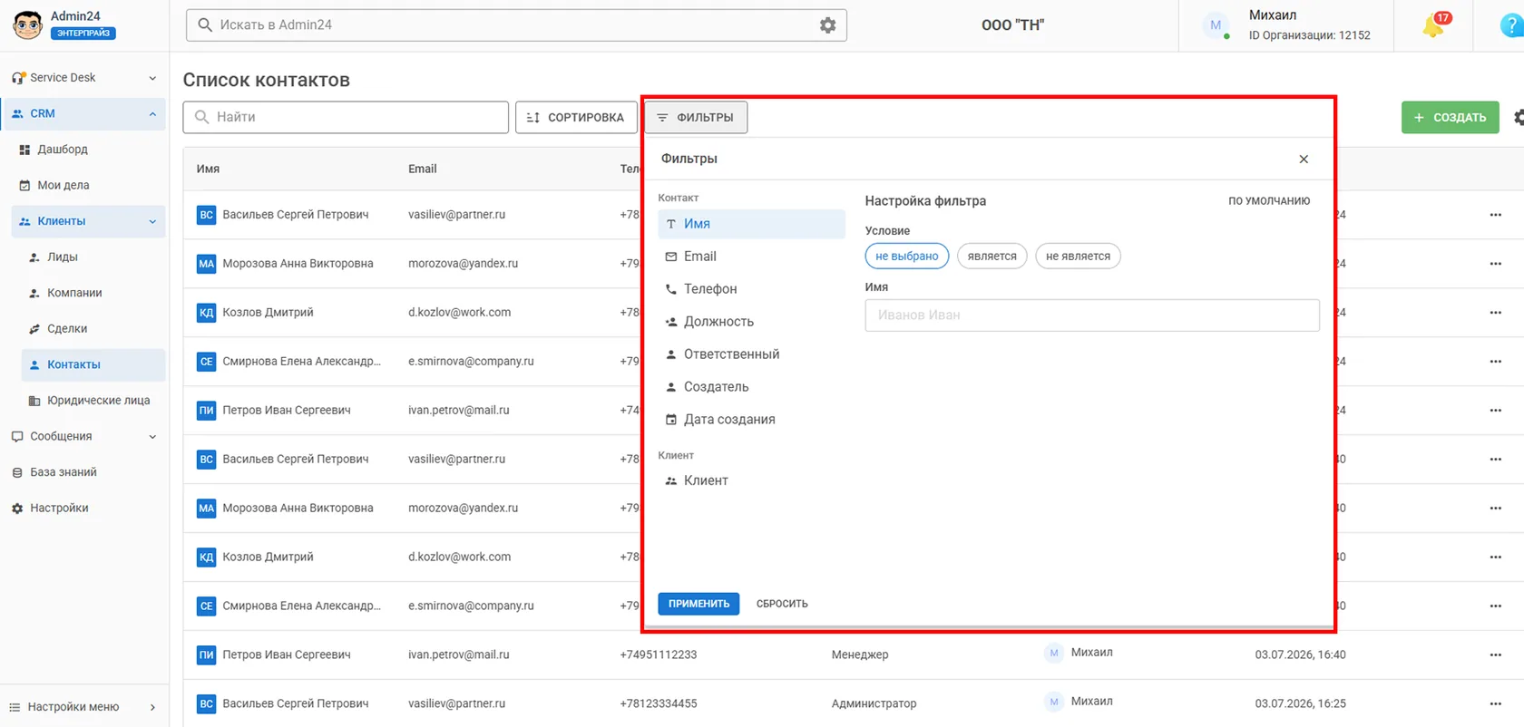
Task: Click ПО УМОЛЧАНИЮ in filter settings
Action: click(1269, 201)
